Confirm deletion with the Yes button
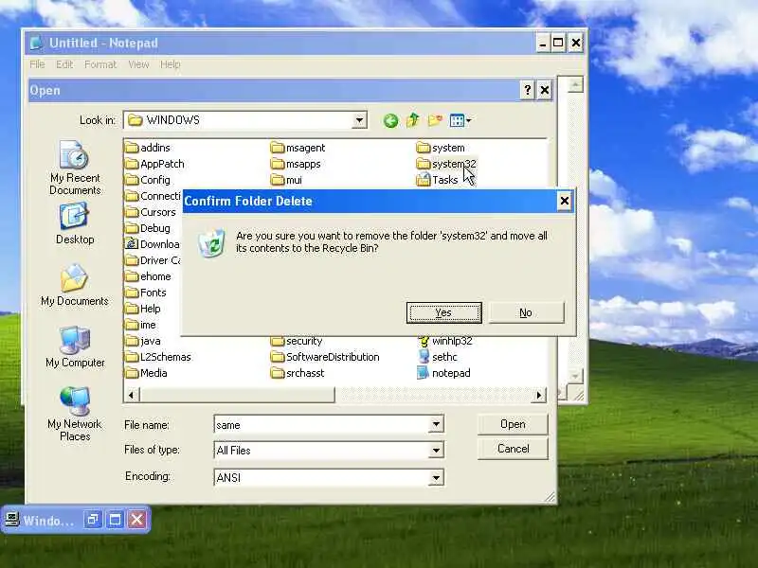Screen dimensions: 758x568 (x=443, y=313)
